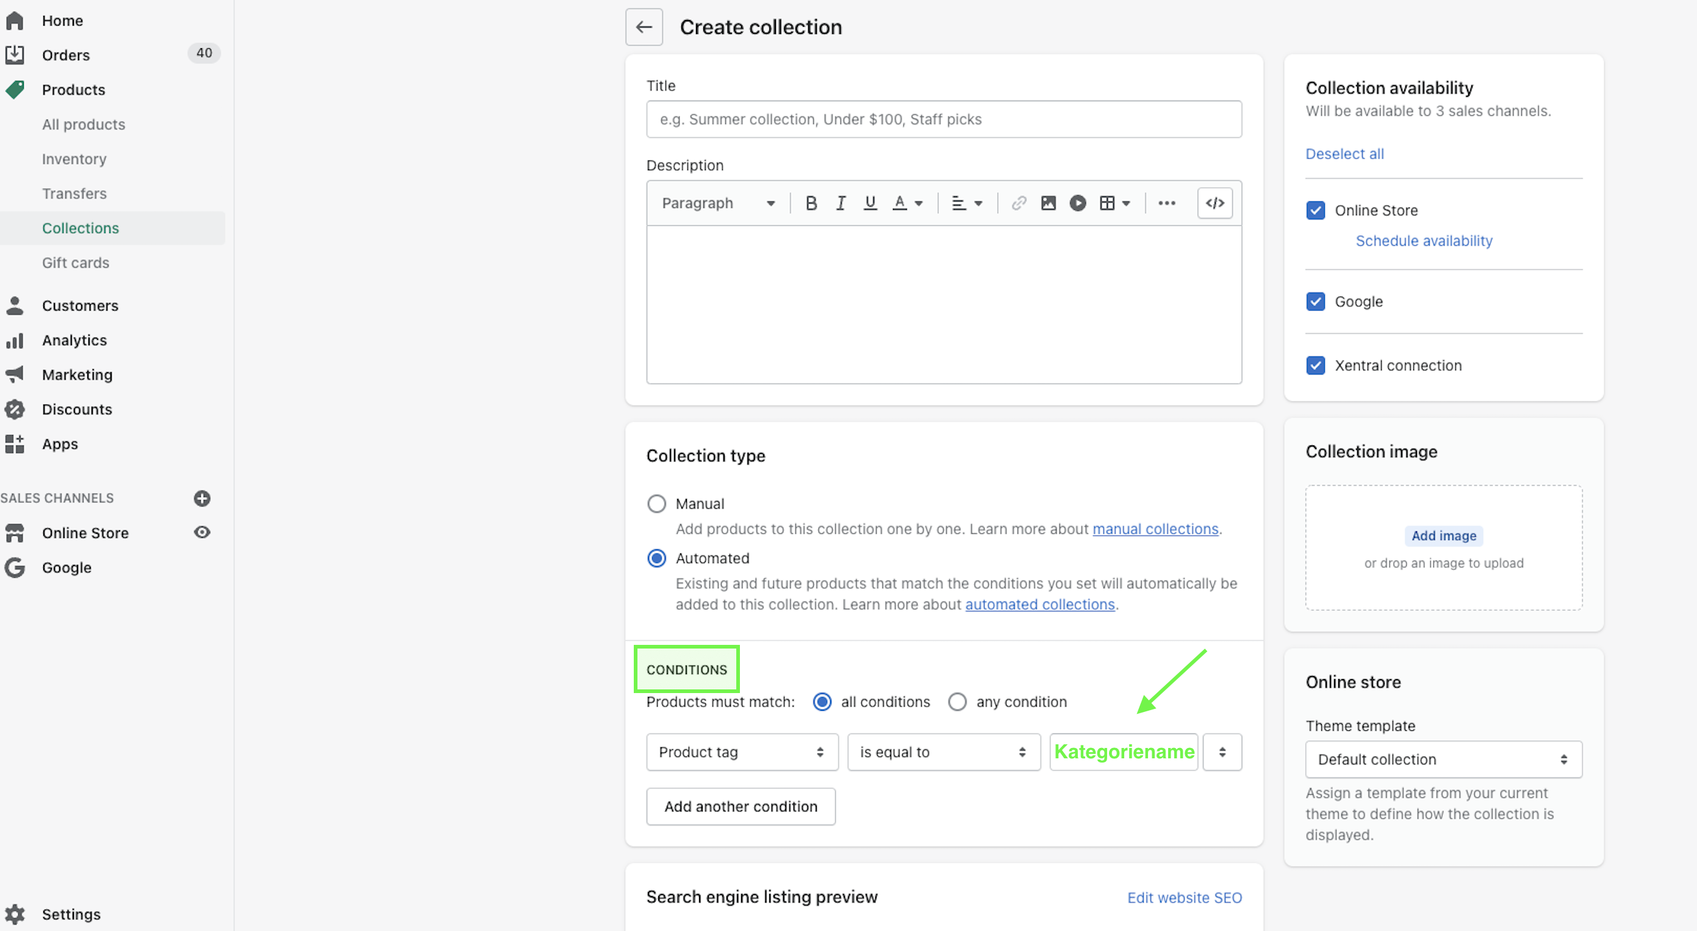Image resolution: width=1697 pixels, height=931 pixels.
Task: Open Inventory in Products submenu
Action: [x=74, y=159]
